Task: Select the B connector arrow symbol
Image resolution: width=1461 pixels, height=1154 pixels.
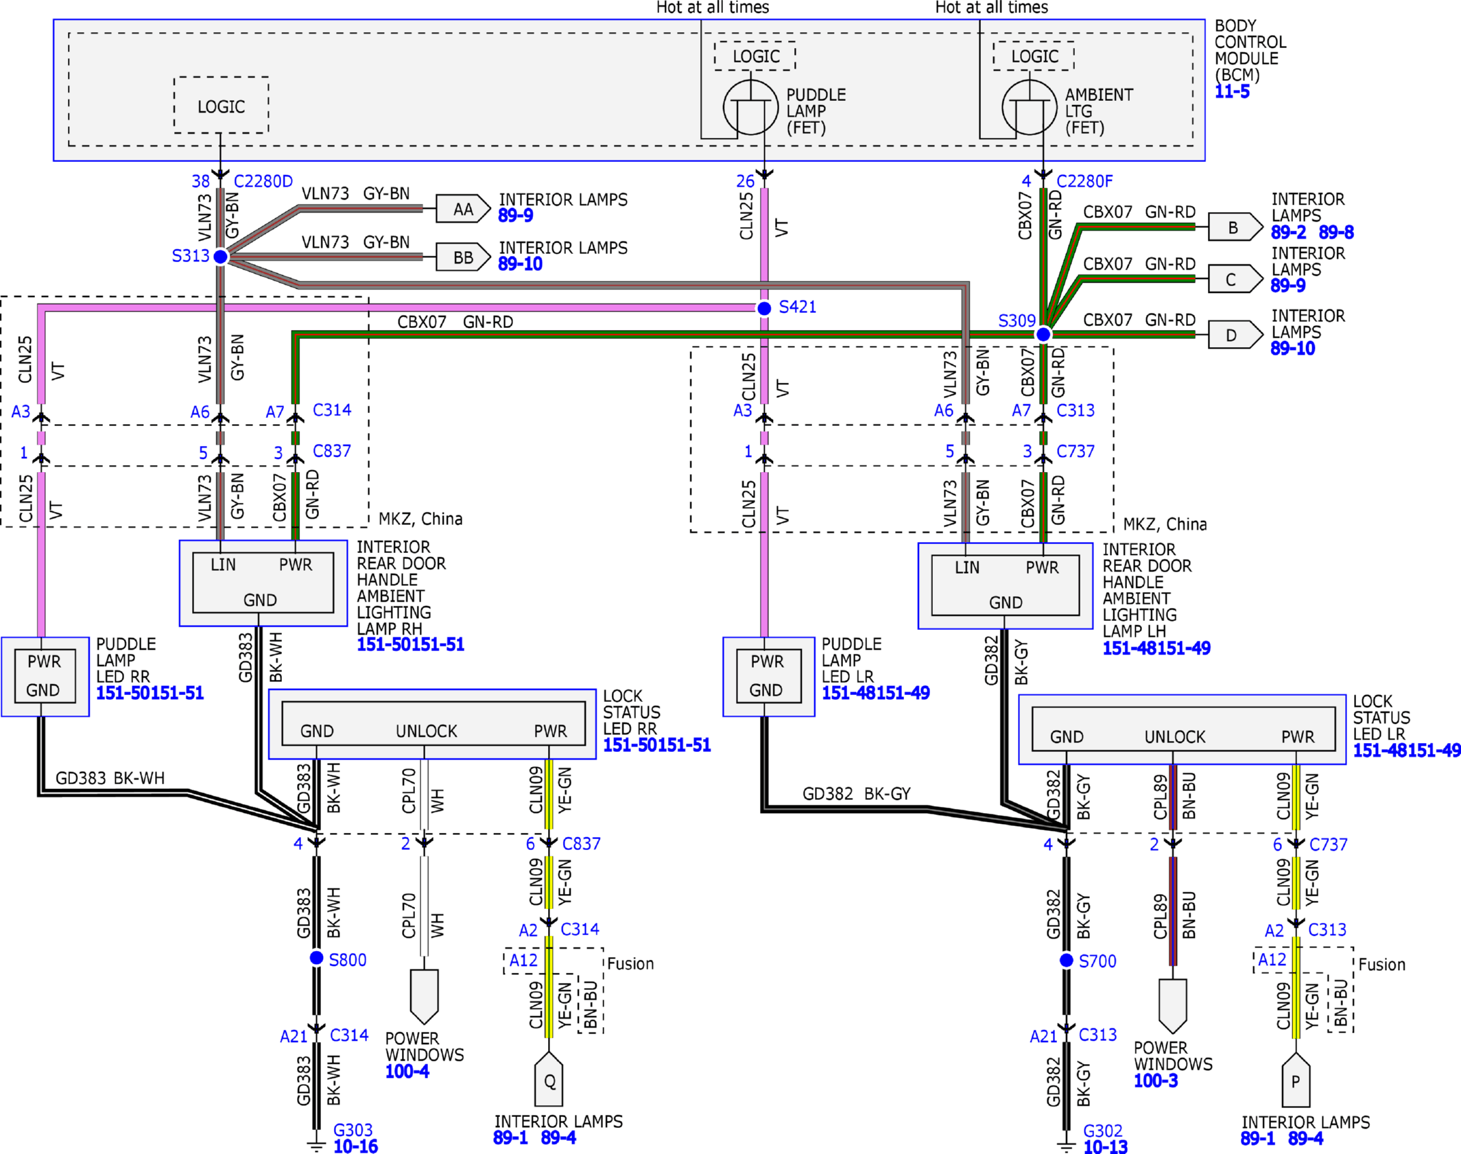Action: click(1235, 227)
